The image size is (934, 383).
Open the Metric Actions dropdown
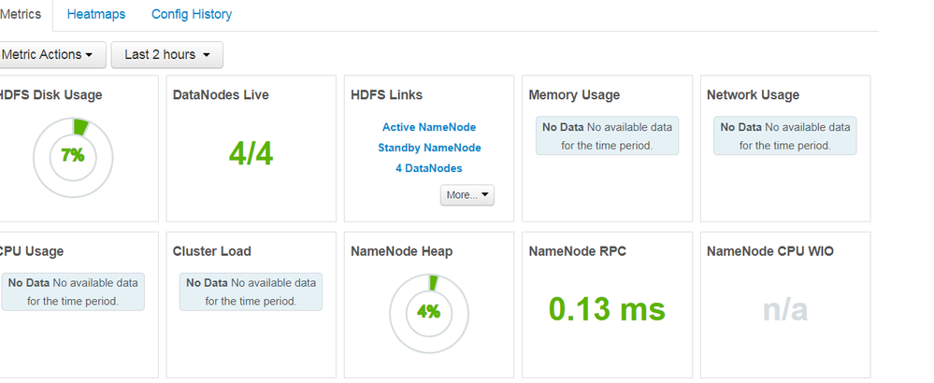click(48, 55)
